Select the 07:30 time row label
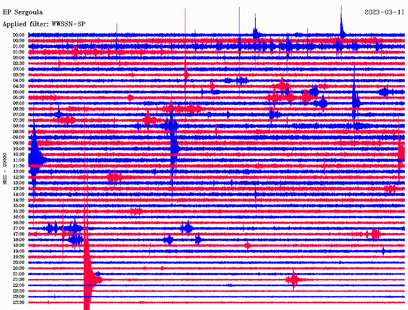The image size is (408, 310). click(x=19, y=120)
